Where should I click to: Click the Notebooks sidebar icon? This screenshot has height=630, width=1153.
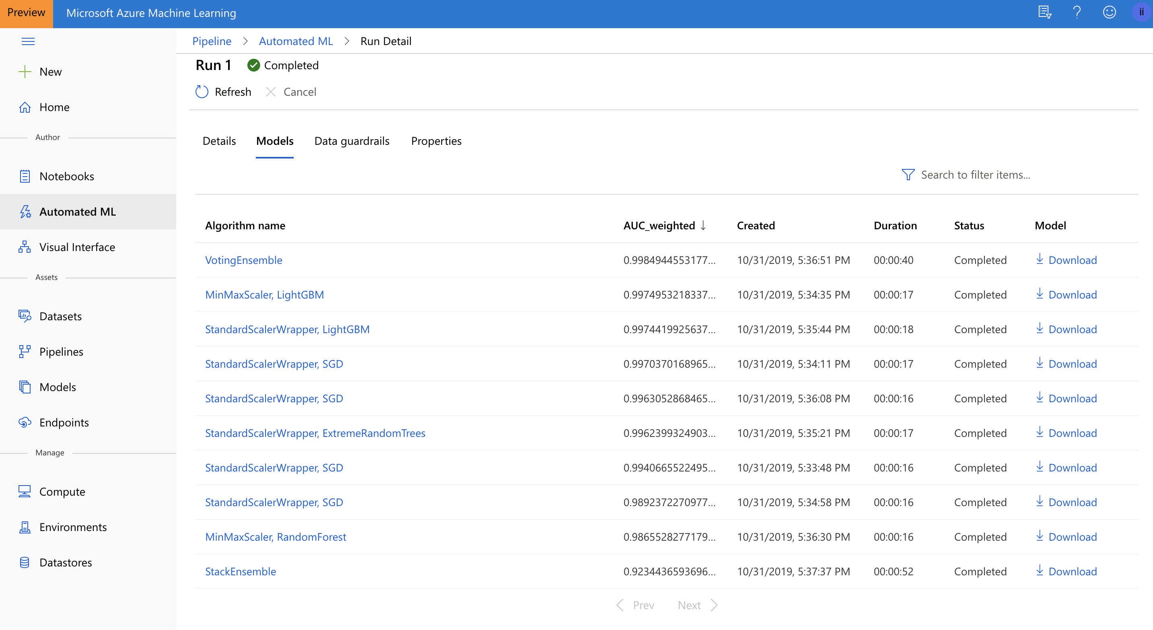25,176
